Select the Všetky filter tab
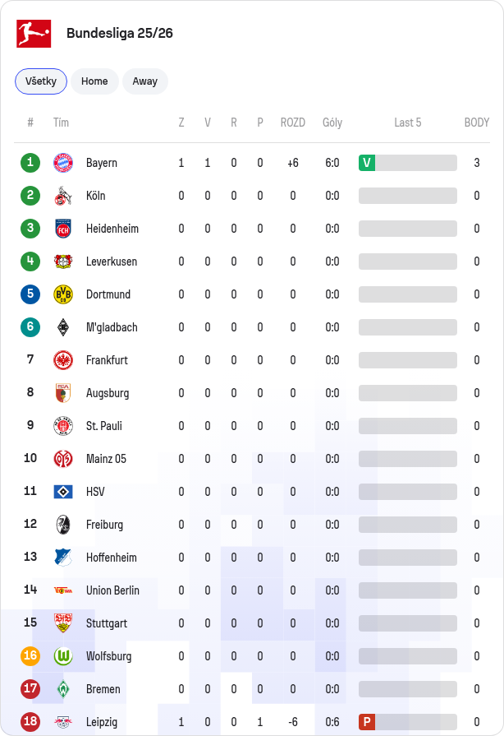The image size is (504, 736). coord(41,81)
